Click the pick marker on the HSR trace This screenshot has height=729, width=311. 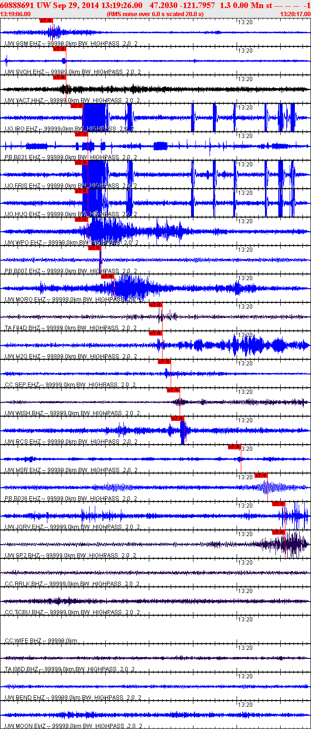(234, 447)
